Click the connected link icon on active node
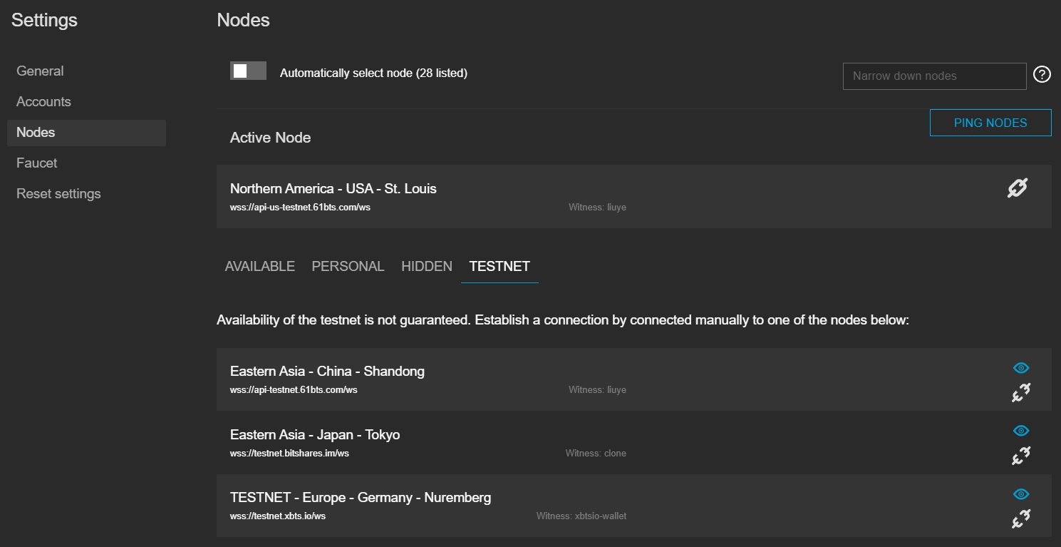This screenshot has width=1061, height=547. pyautogui.click(x=1017, y=188)
